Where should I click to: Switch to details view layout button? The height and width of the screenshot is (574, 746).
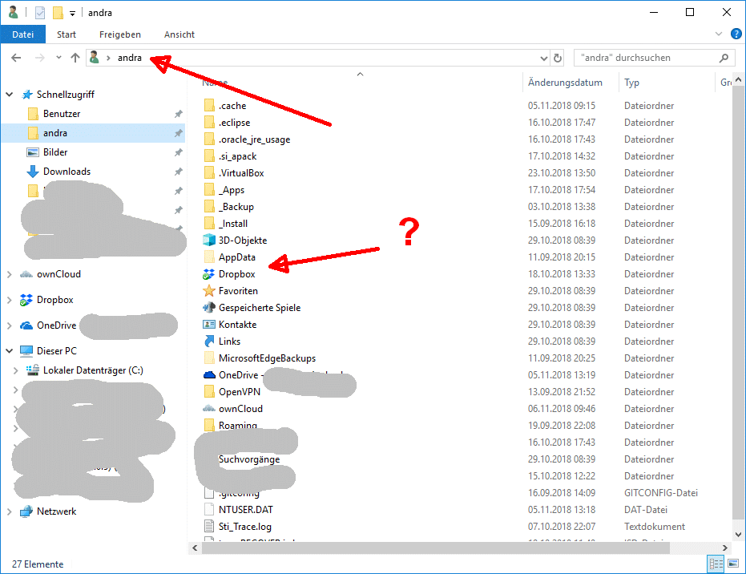click(x=716, y=564)
